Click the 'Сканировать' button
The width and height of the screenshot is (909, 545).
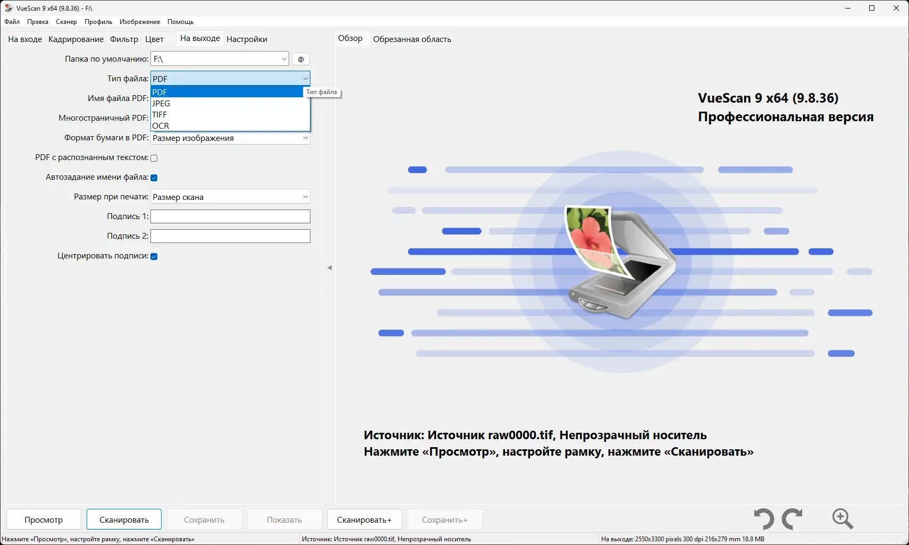[x=124, y=519]
